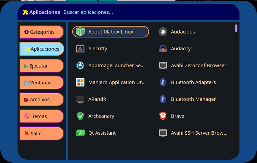Click the Bluetooth Adapters label
The image size is (257, 163).
(193, 82)
